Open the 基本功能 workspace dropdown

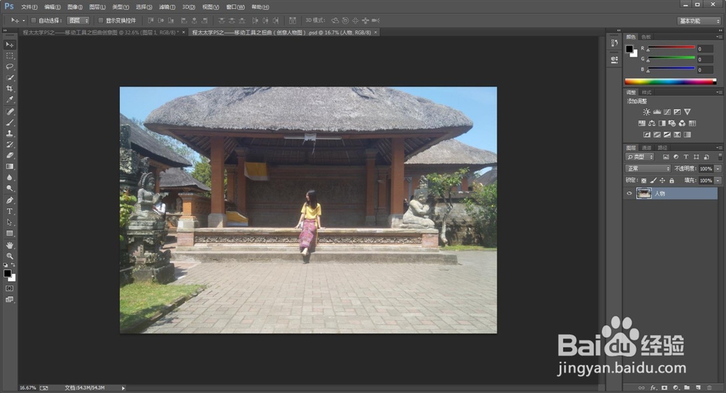(699, 21)
